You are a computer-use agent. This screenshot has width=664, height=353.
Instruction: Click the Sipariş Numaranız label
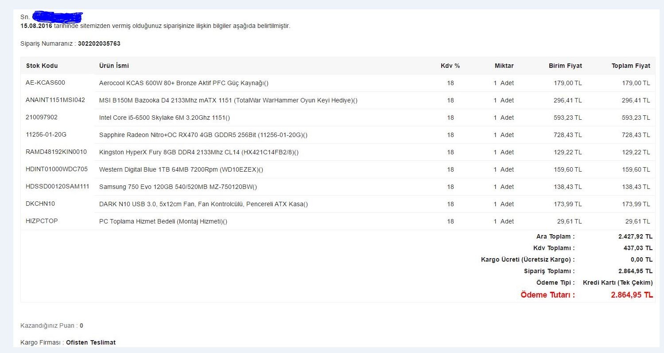coord(48,43)
